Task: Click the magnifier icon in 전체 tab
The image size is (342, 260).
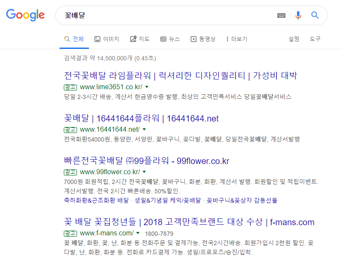Action: (x=67, y=39)
